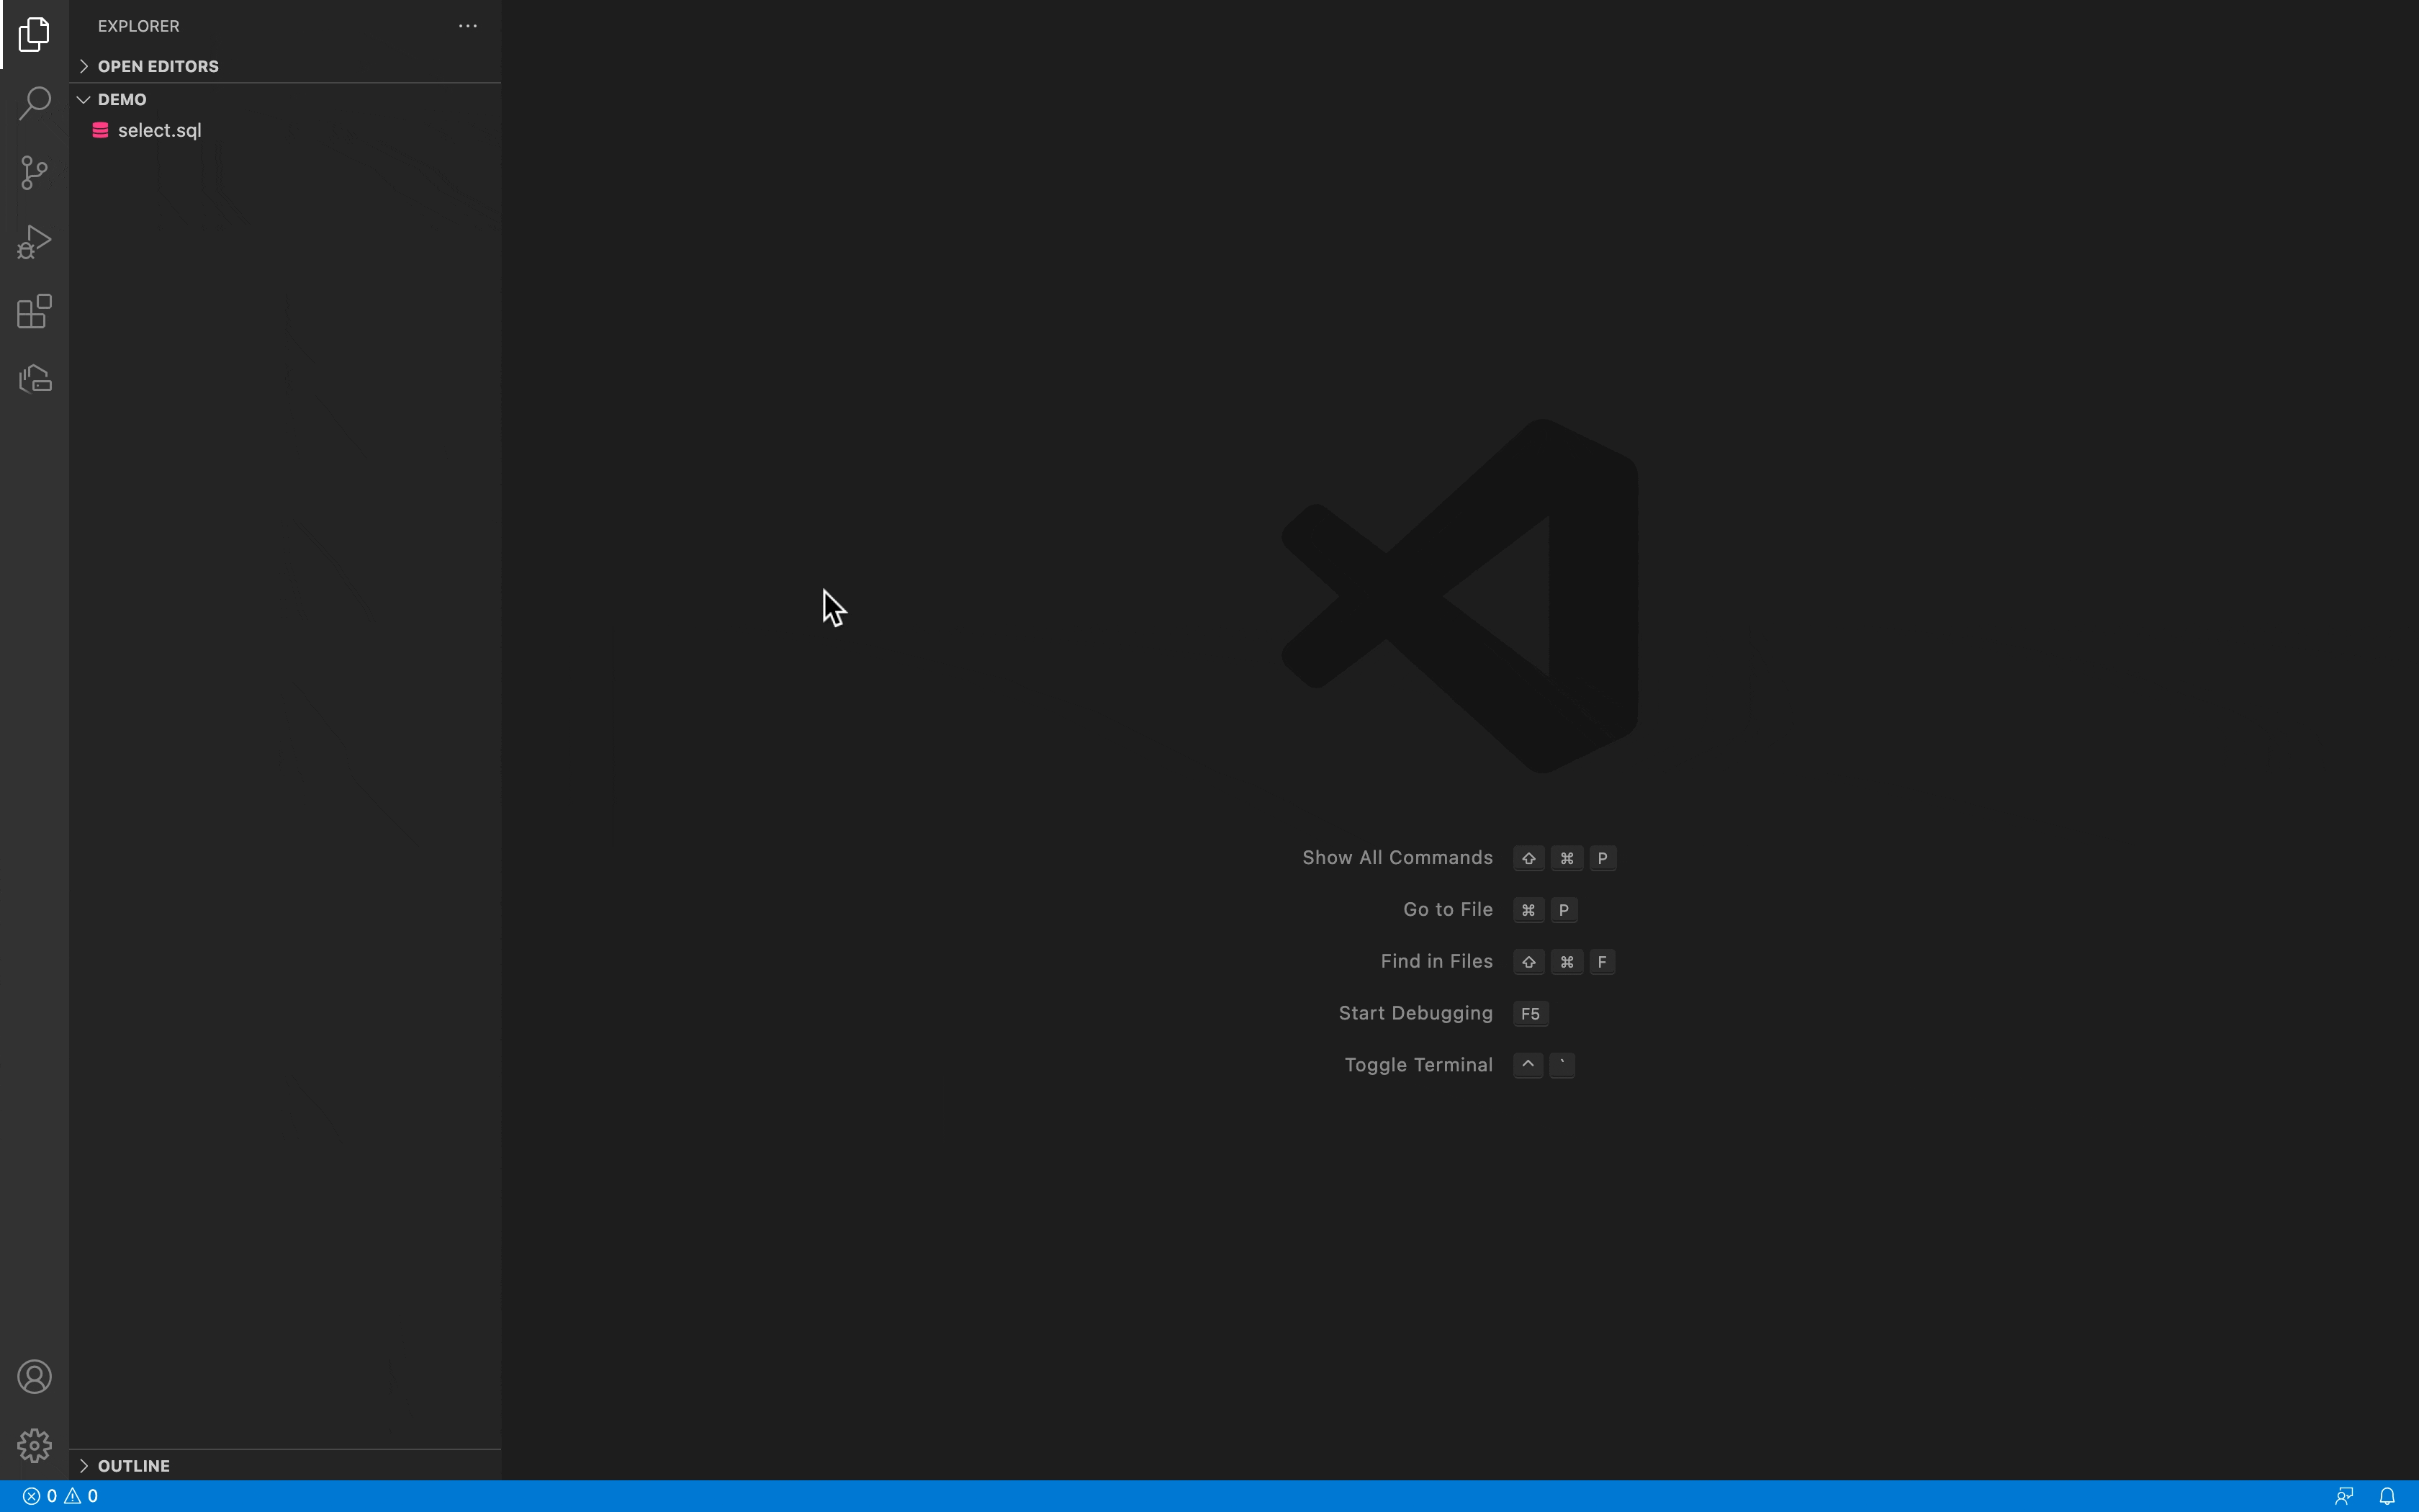Image resolution: width=2419 pixels, height=1512 pixels.
Task: Open the Source Control view icon
Action: 34,172
